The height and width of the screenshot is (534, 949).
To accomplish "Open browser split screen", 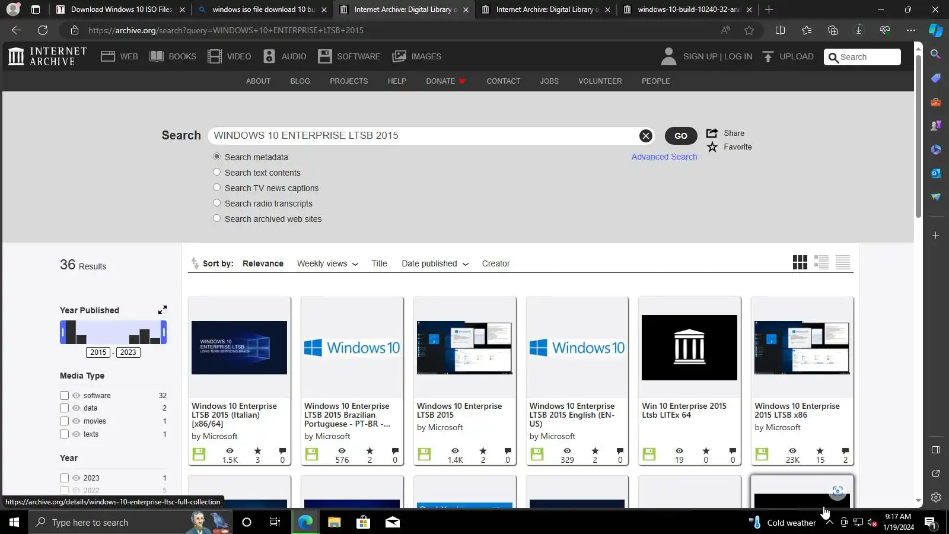I will tap(781, 30).
